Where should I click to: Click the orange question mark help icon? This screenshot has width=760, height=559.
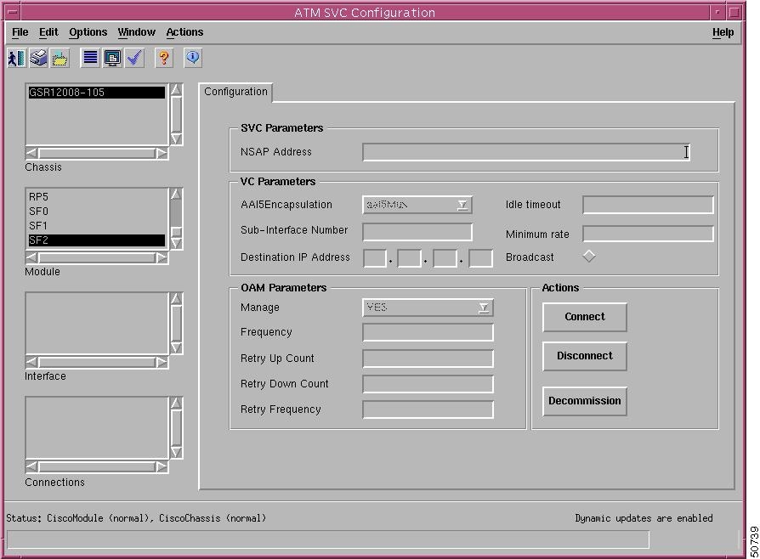(x=164, y=58)
